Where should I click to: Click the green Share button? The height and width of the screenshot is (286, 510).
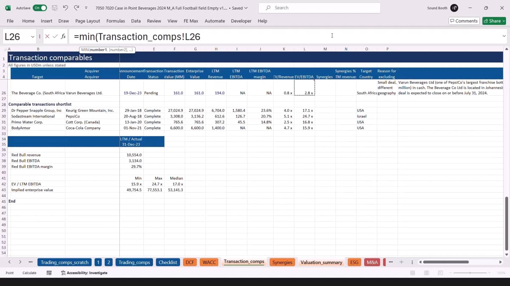click(x=494, y=21)
